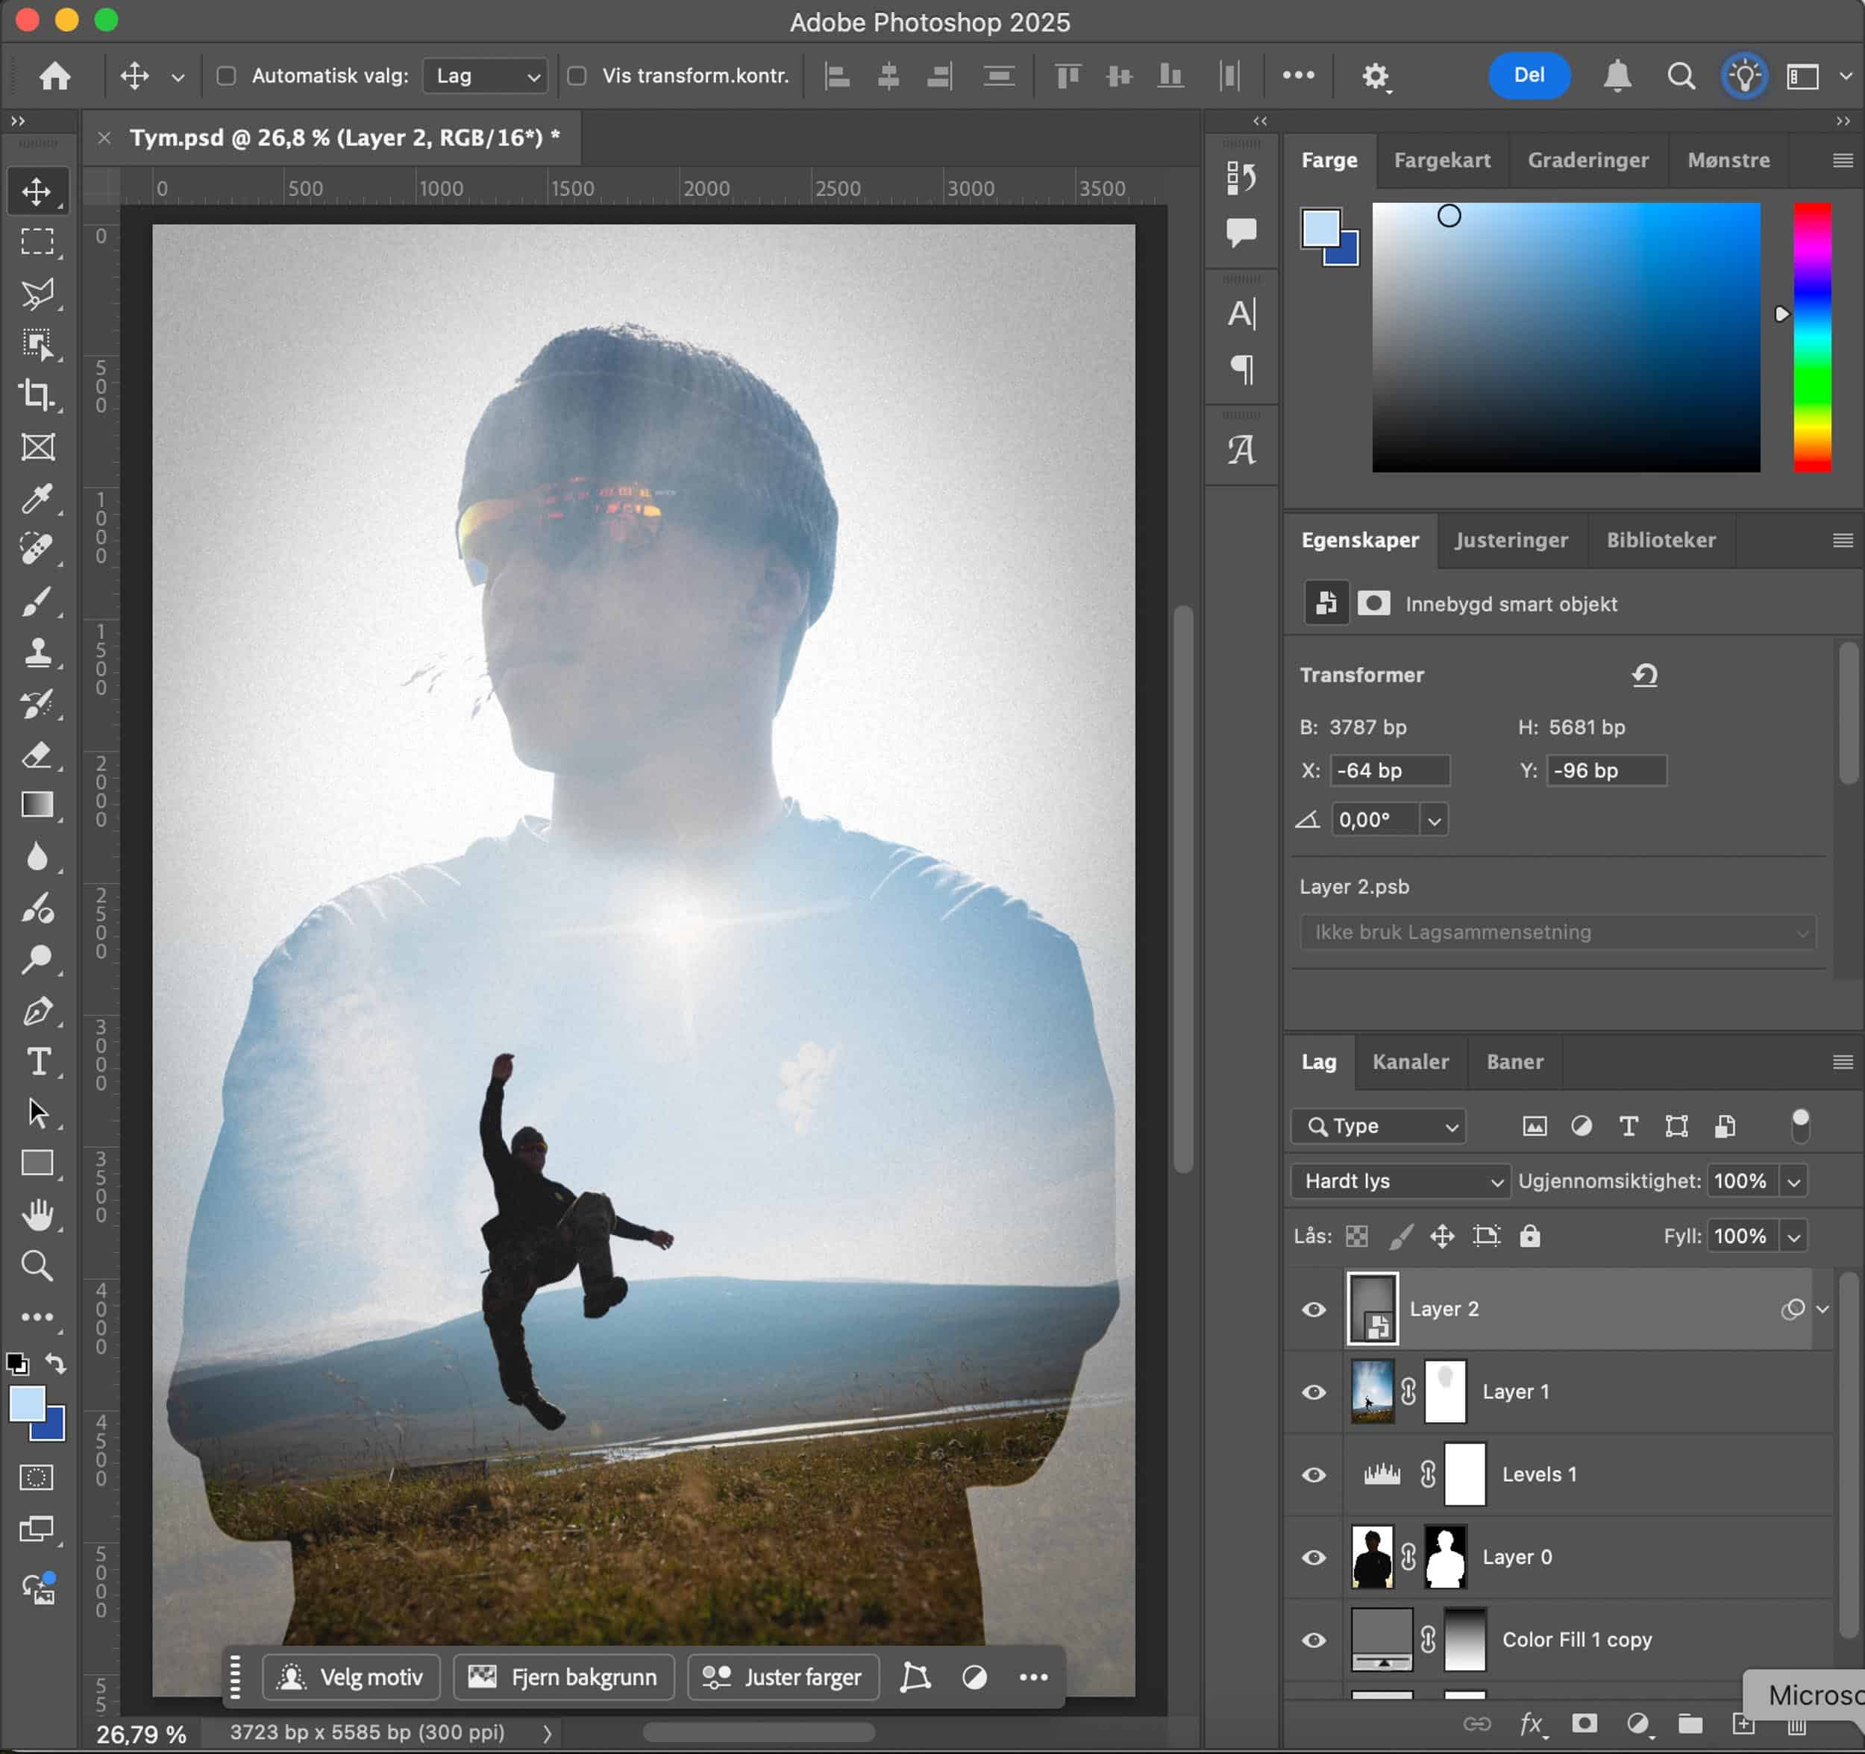Image resolution: width=1865 pixels, height=1754 pixels.
Task: Select the Eyedropper tool
Action: point(37,498)
